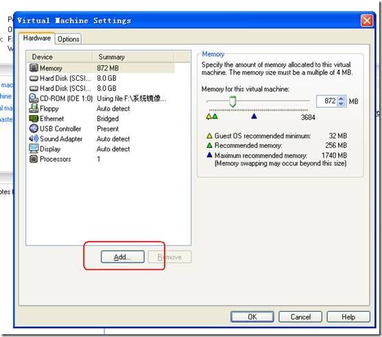The height and width of the screenshot is (337, 382).
Task: Select the Processors device icon
Action: (x=34, y=159)
